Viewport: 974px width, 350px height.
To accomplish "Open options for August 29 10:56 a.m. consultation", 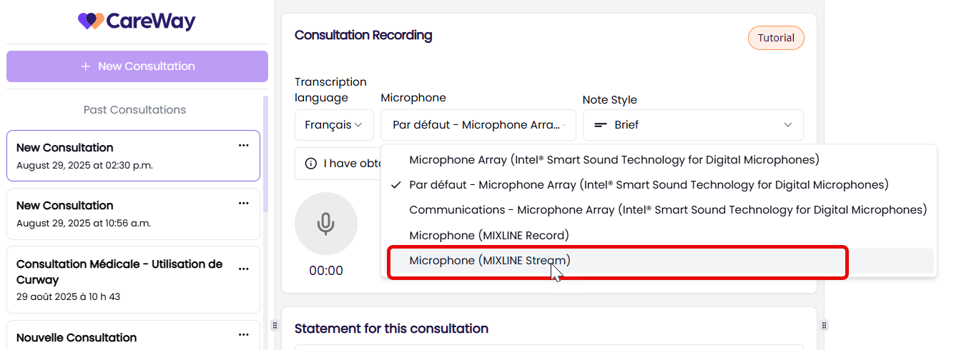I will [x=244, y=204].
